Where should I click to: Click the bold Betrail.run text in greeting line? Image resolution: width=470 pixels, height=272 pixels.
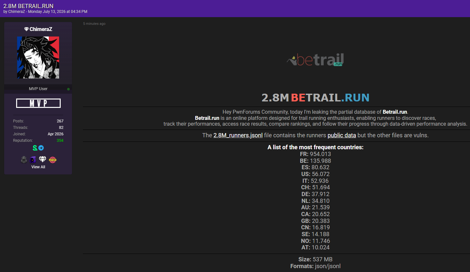coord(395,112)
